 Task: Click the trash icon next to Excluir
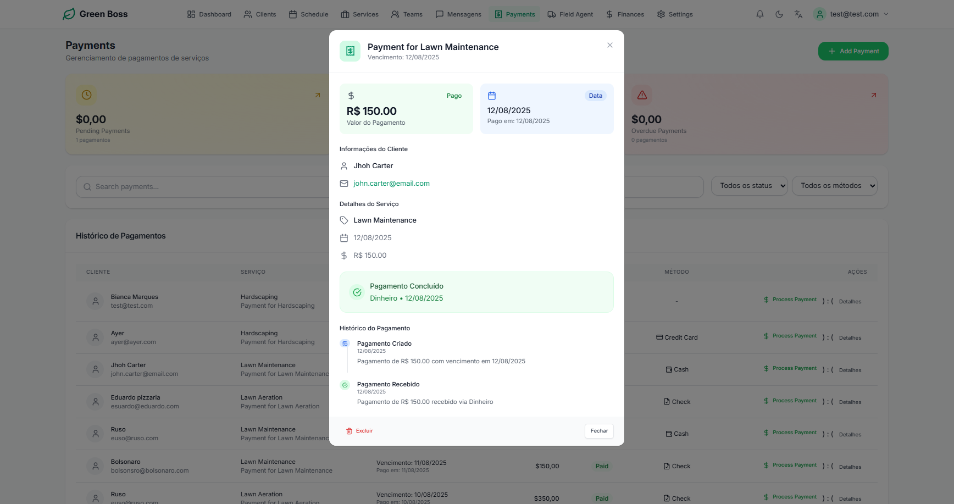[x=350, y=431]
